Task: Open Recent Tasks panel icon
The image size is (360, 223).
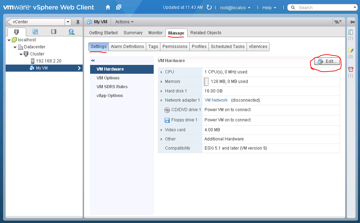Action: 350,32
